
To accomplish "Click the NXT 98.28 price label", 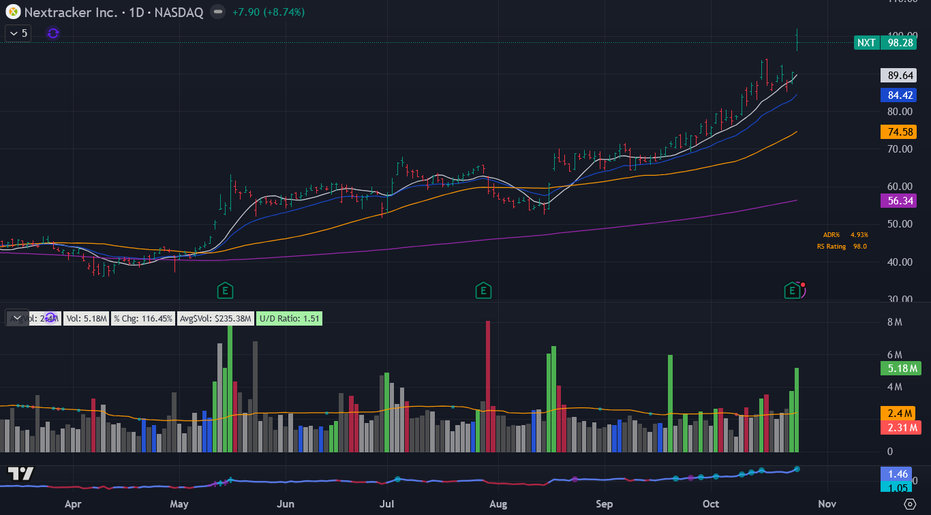I will [887, 42].
